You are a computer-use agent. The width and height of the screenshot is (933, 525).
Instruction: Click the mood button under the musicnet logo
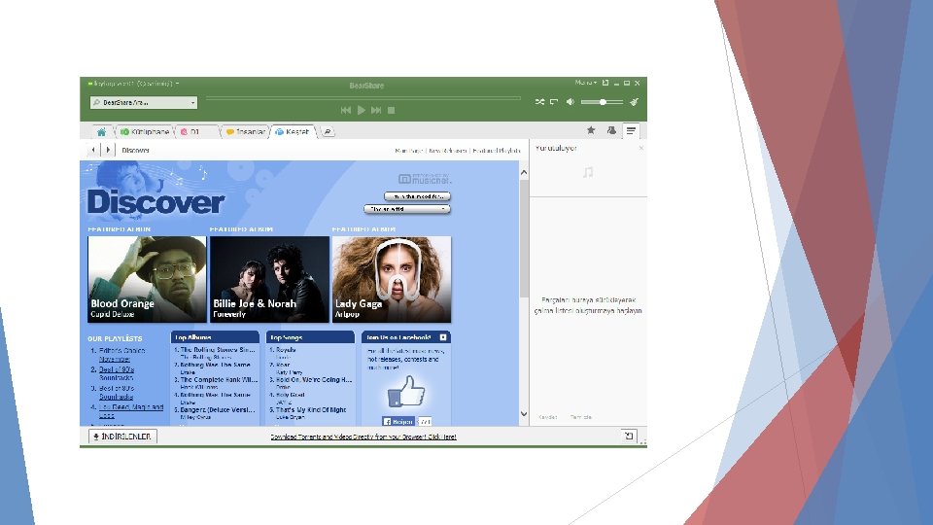coord(417,196)
